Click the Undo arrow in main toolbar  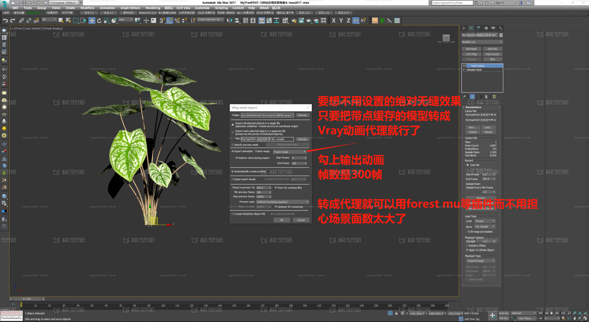5,21
